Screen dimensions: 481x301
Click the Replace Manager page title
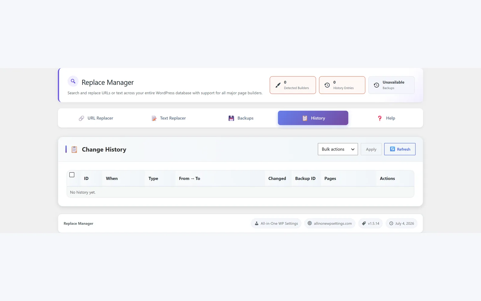(x=108, y=82)
